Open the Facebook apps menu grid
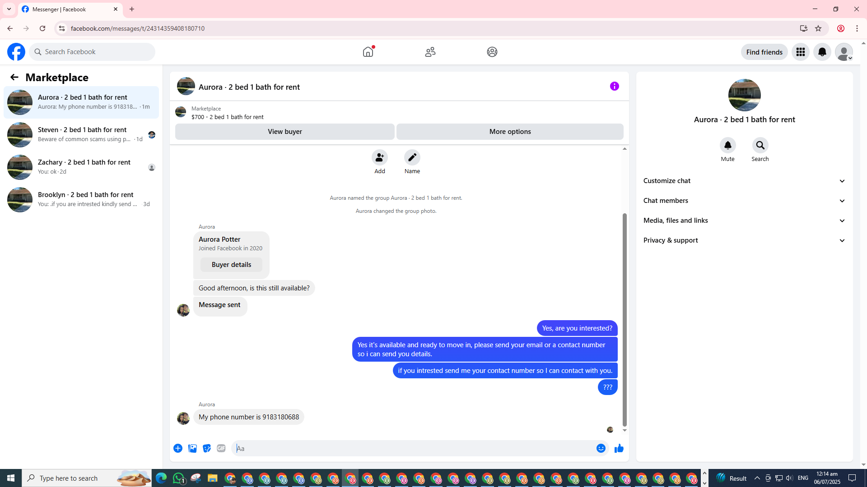The width and height of the screenshot is (867, 487). [x=800, y=52]
